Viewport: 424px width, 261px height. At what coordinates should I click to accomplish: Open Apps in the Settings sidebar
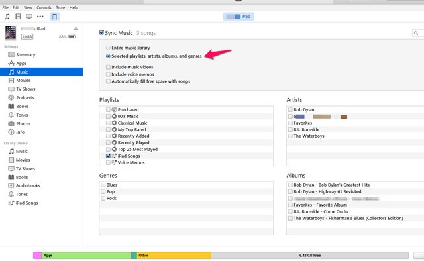click(21, 64)
